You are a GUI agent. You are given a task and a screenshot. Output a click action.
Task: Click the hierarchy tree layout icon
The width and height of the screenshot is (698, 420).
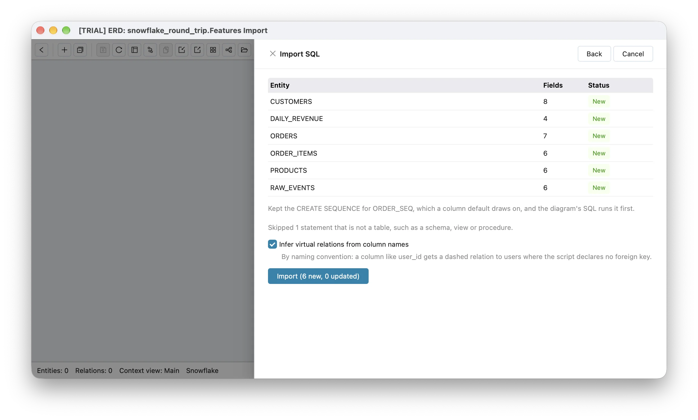(229, 50)
